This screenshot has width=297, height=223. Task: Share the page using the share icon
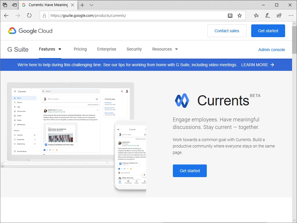click(x=279, y=15)
